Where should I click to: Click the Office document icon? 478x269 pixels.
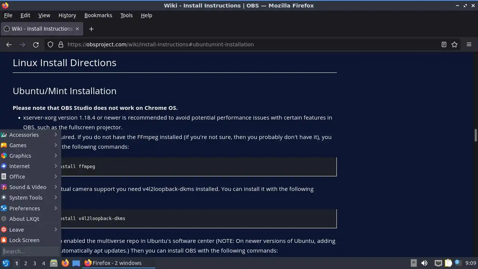click(x=4, y=177)
